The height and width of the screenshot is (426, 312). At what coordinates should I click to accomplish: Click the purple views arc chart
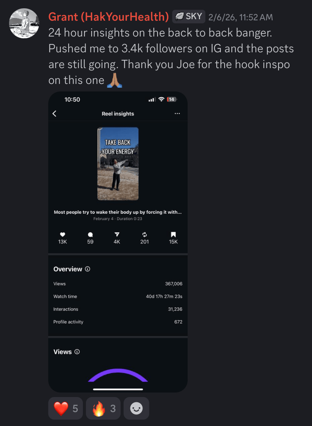pos(118,375)
